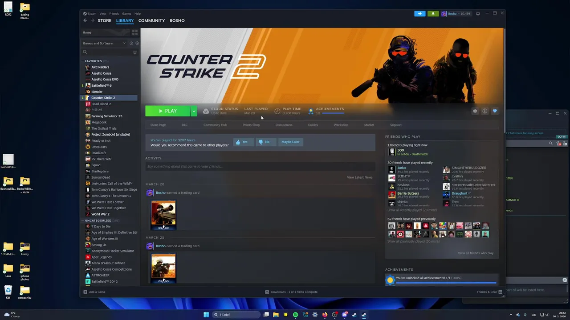Click GOT IT in Friends list window
This screenshot has height=320, width=570.
(562, 136)
